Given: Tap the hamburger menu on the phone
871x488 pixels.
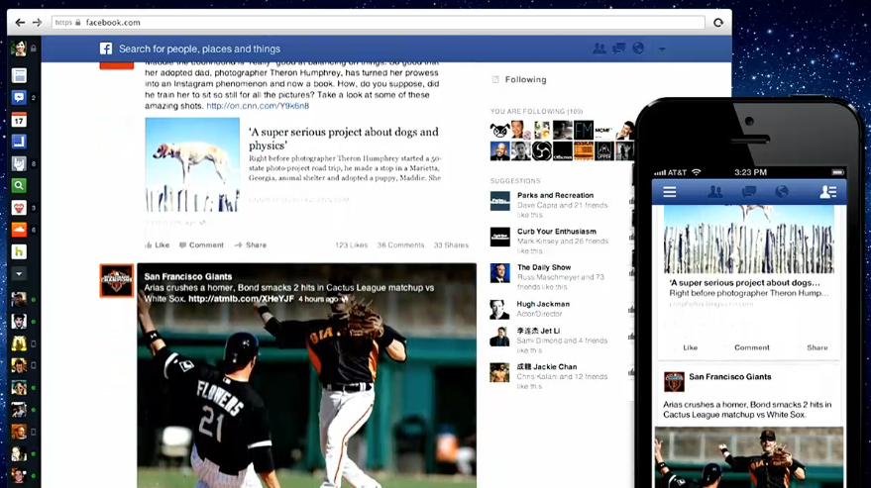Looking at the screenshot, I should [x=670, y=192].
